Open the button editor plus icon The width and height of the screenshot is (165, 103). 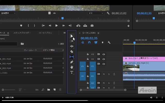coord(128,26)
